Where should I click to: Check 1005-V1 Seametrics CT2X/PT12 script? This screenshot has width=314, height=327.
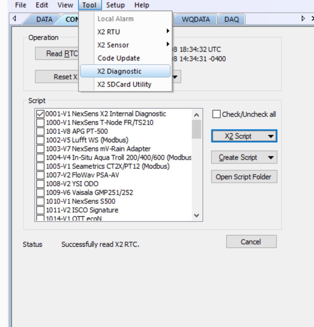[x=40, y=166]
